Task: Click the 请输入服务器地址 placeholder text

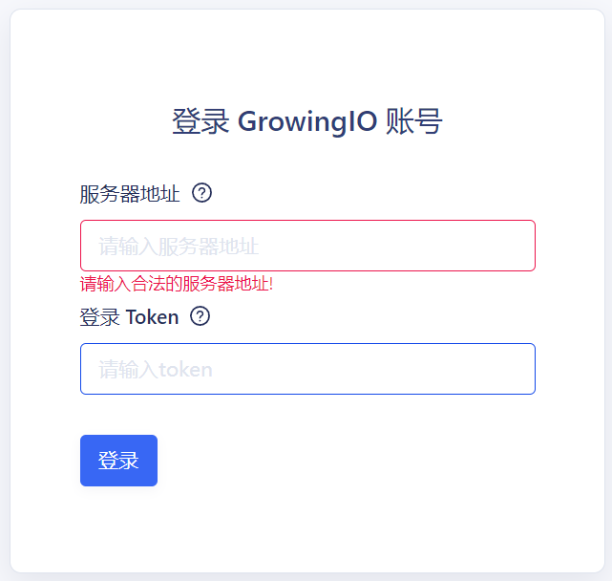Action: coord(179,247)
